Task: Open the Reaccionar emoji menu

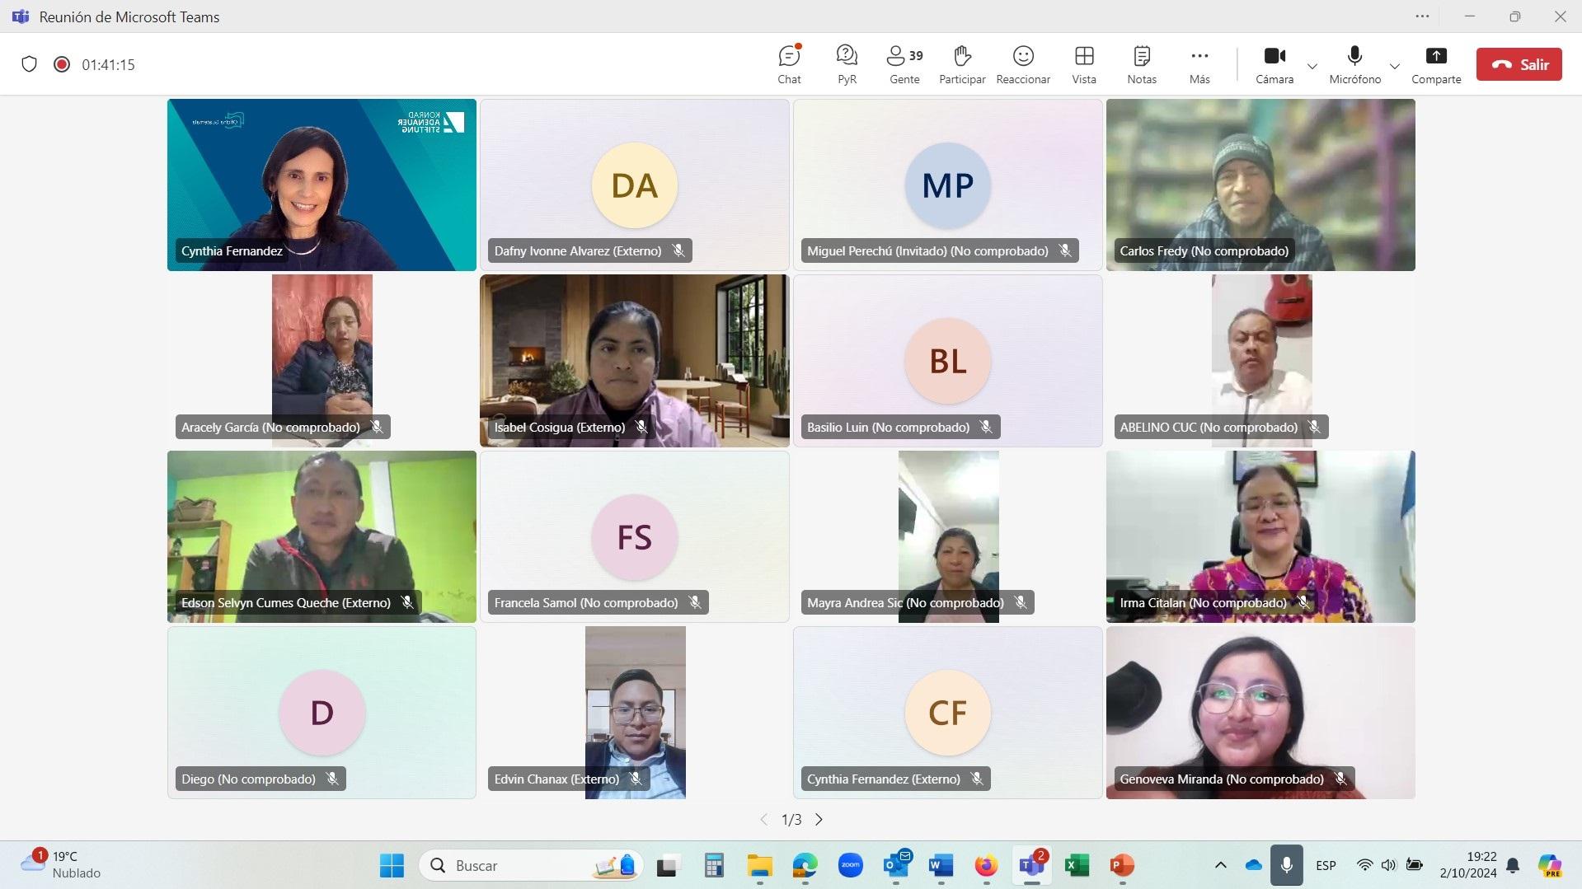Action: 1023,64
